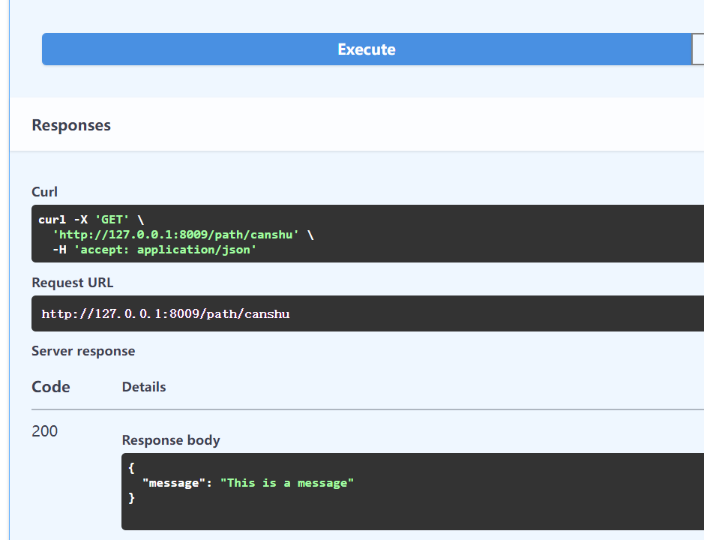Click the Server response heading

point(83,351)
